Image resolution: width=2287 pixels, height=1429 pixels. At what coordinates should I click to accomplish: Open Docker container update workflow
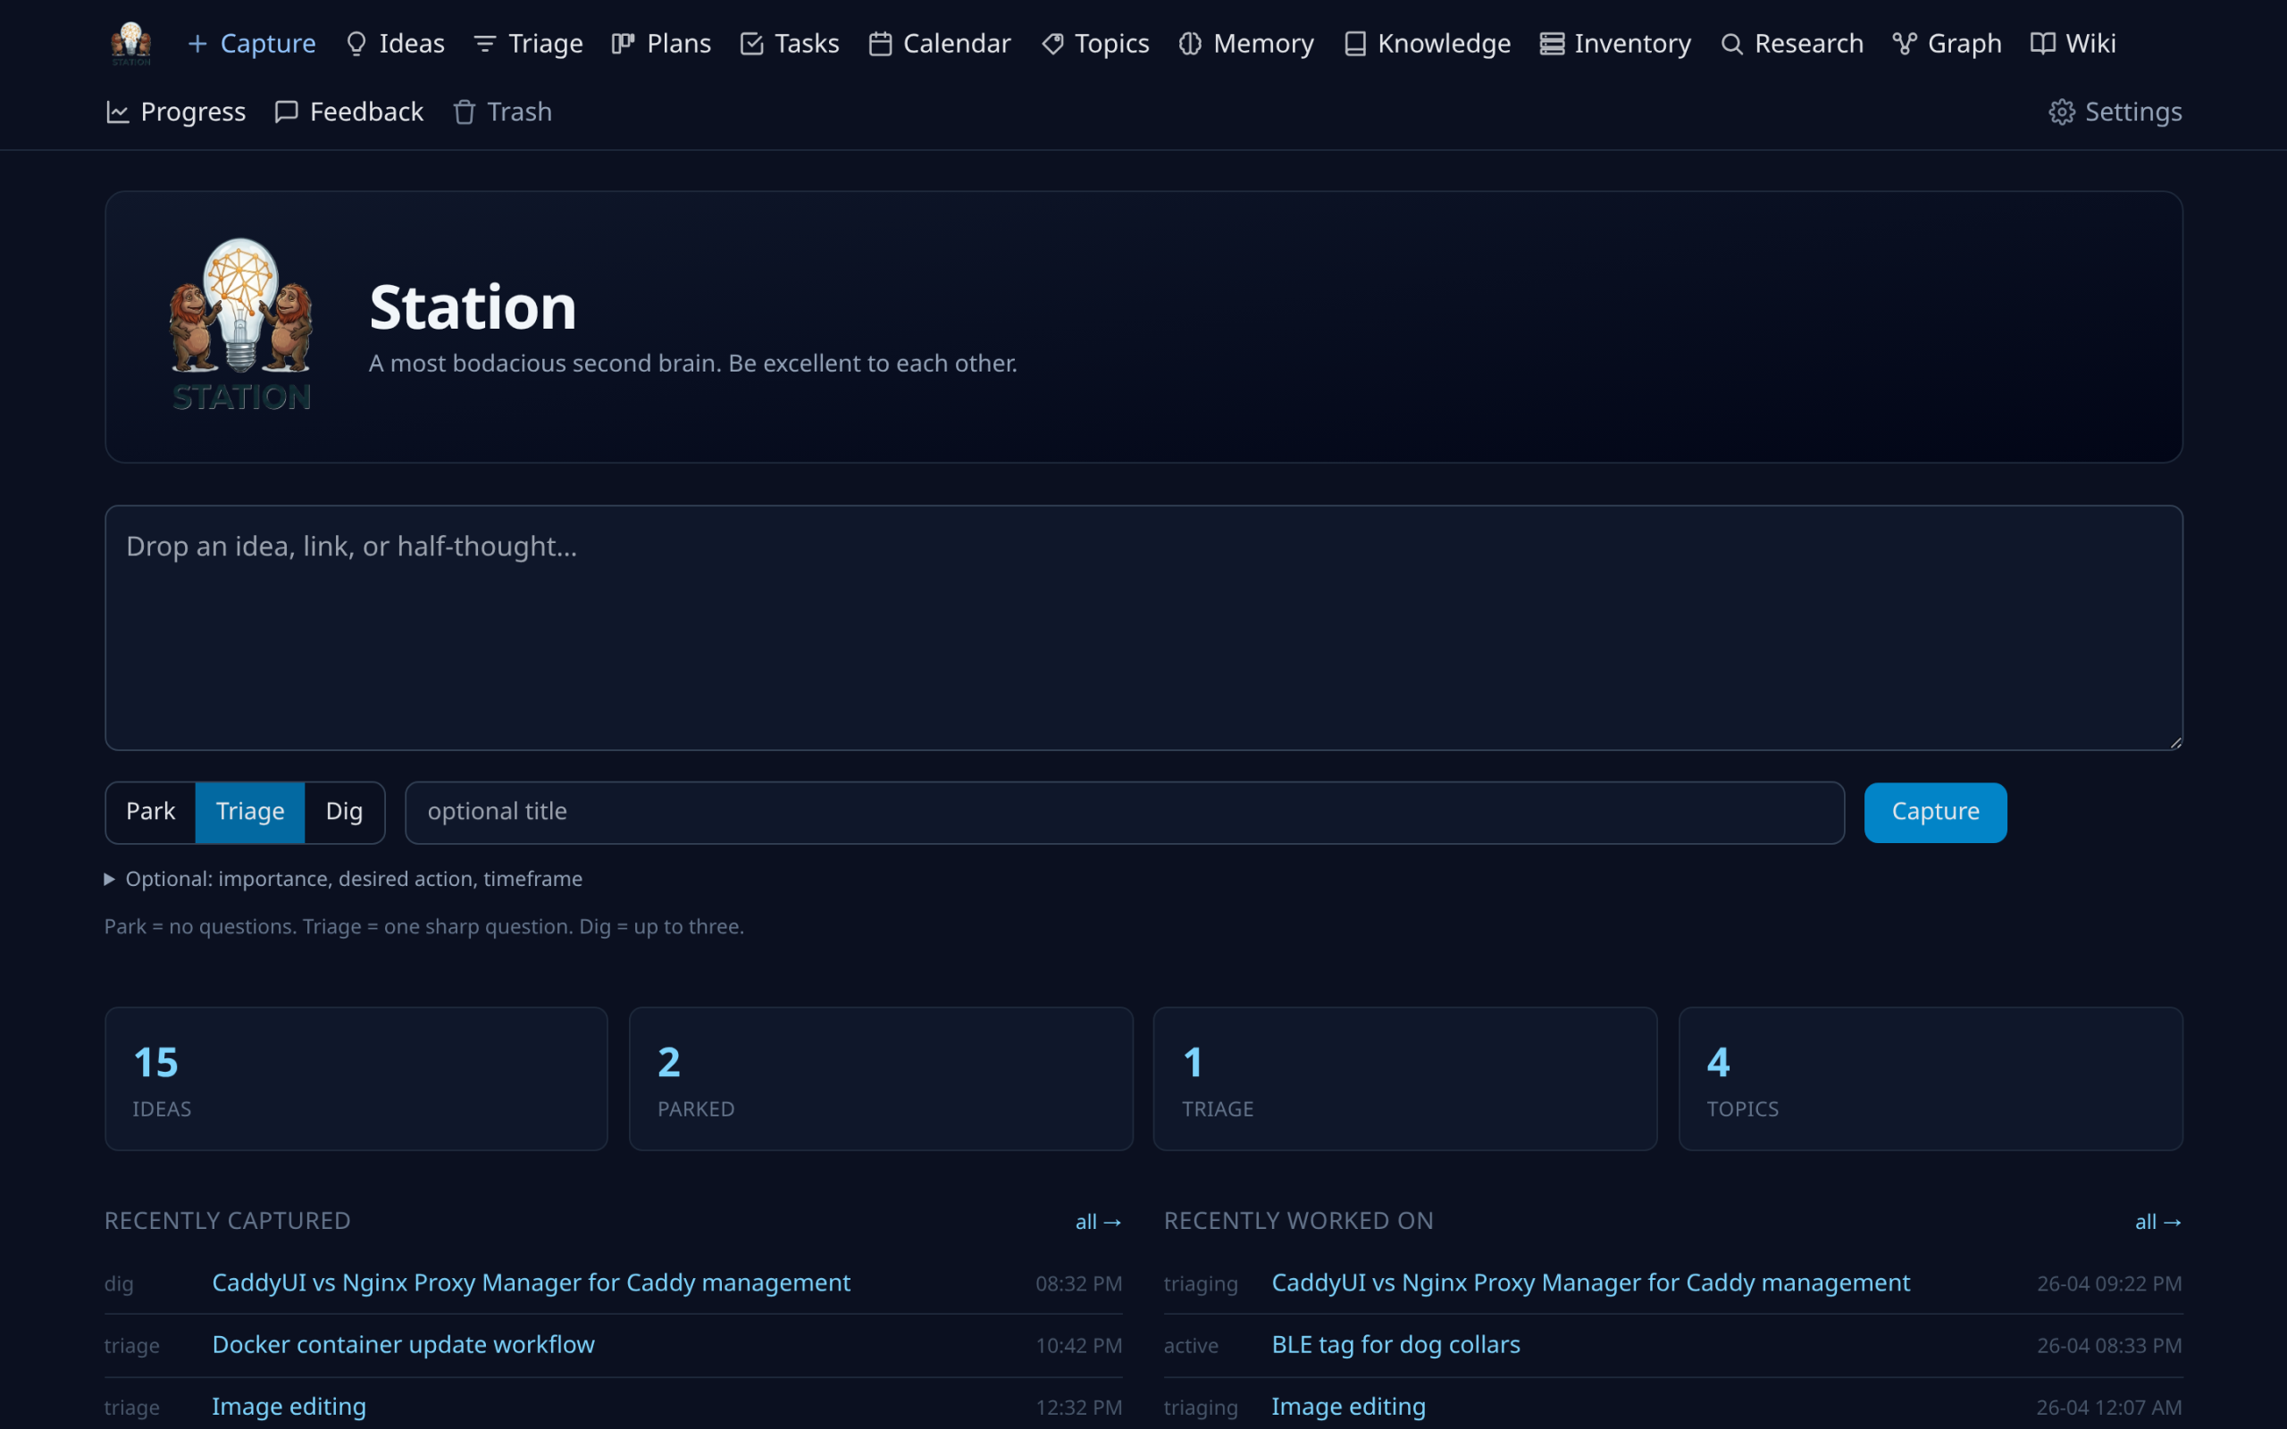coord(404,1345)
